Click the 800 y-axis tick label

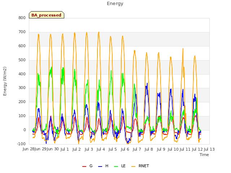coord(22,18)
